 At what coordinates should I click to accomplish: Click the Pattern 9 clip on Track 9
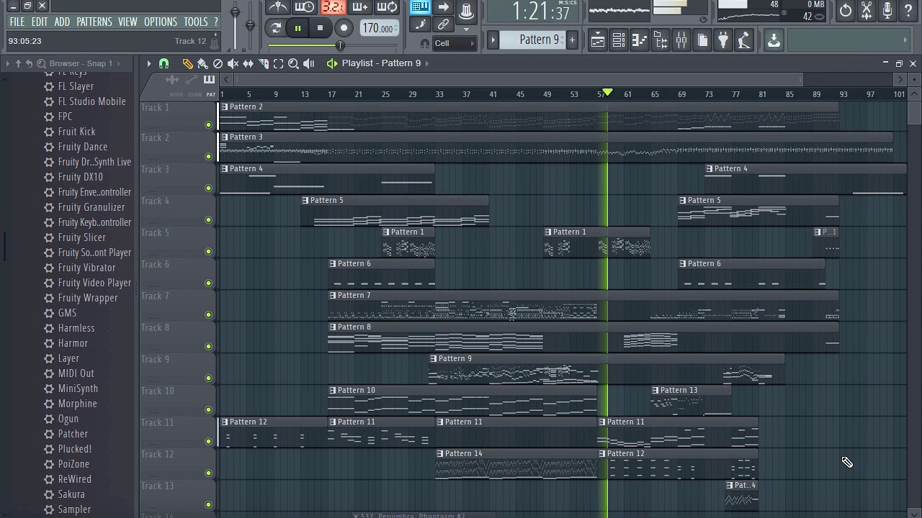click(x=607, y=368)
